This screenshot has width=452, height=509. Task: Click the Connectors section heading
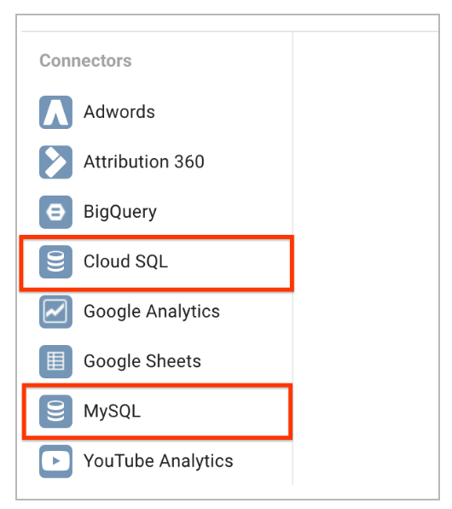click(85, 61)
